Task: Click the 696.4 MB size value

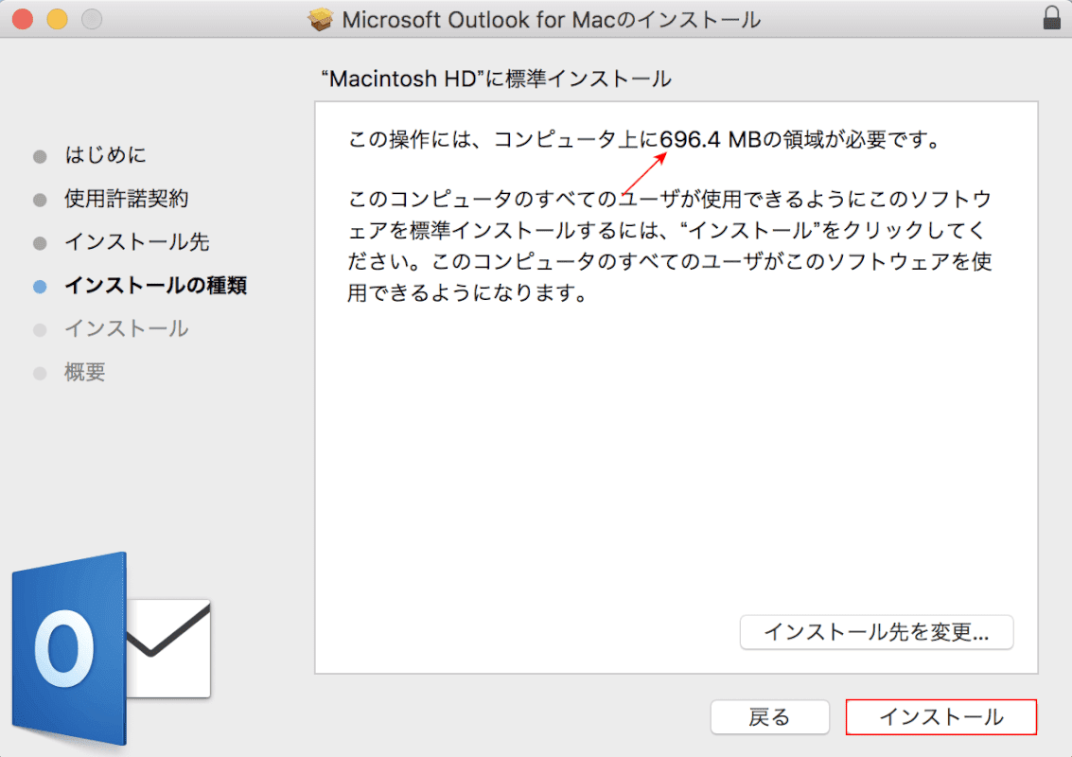Action: click(711, 139)
